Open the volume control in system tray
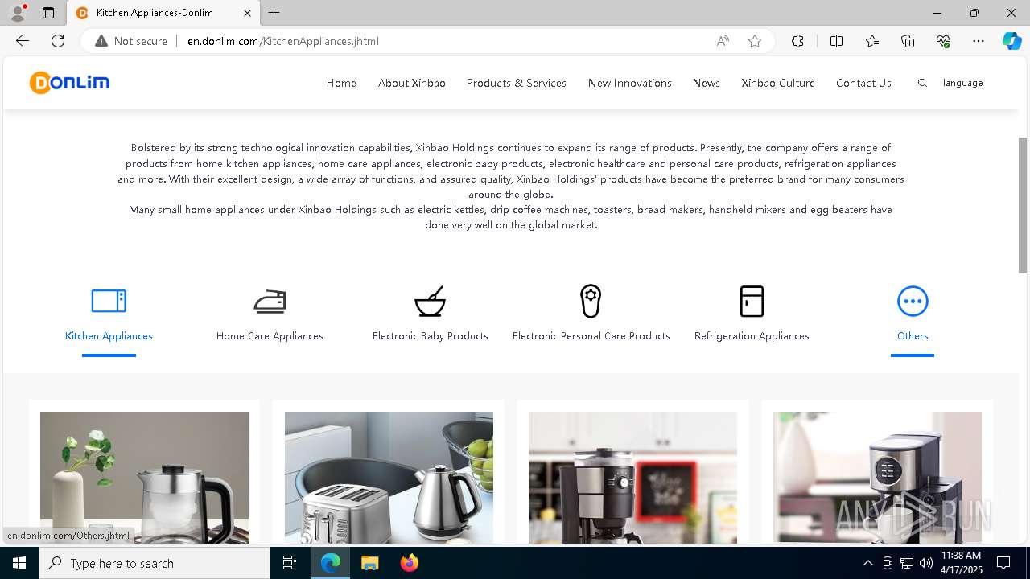Viewport: 1030px width, 579px height. pyautogui.click(x=926, y=563)
